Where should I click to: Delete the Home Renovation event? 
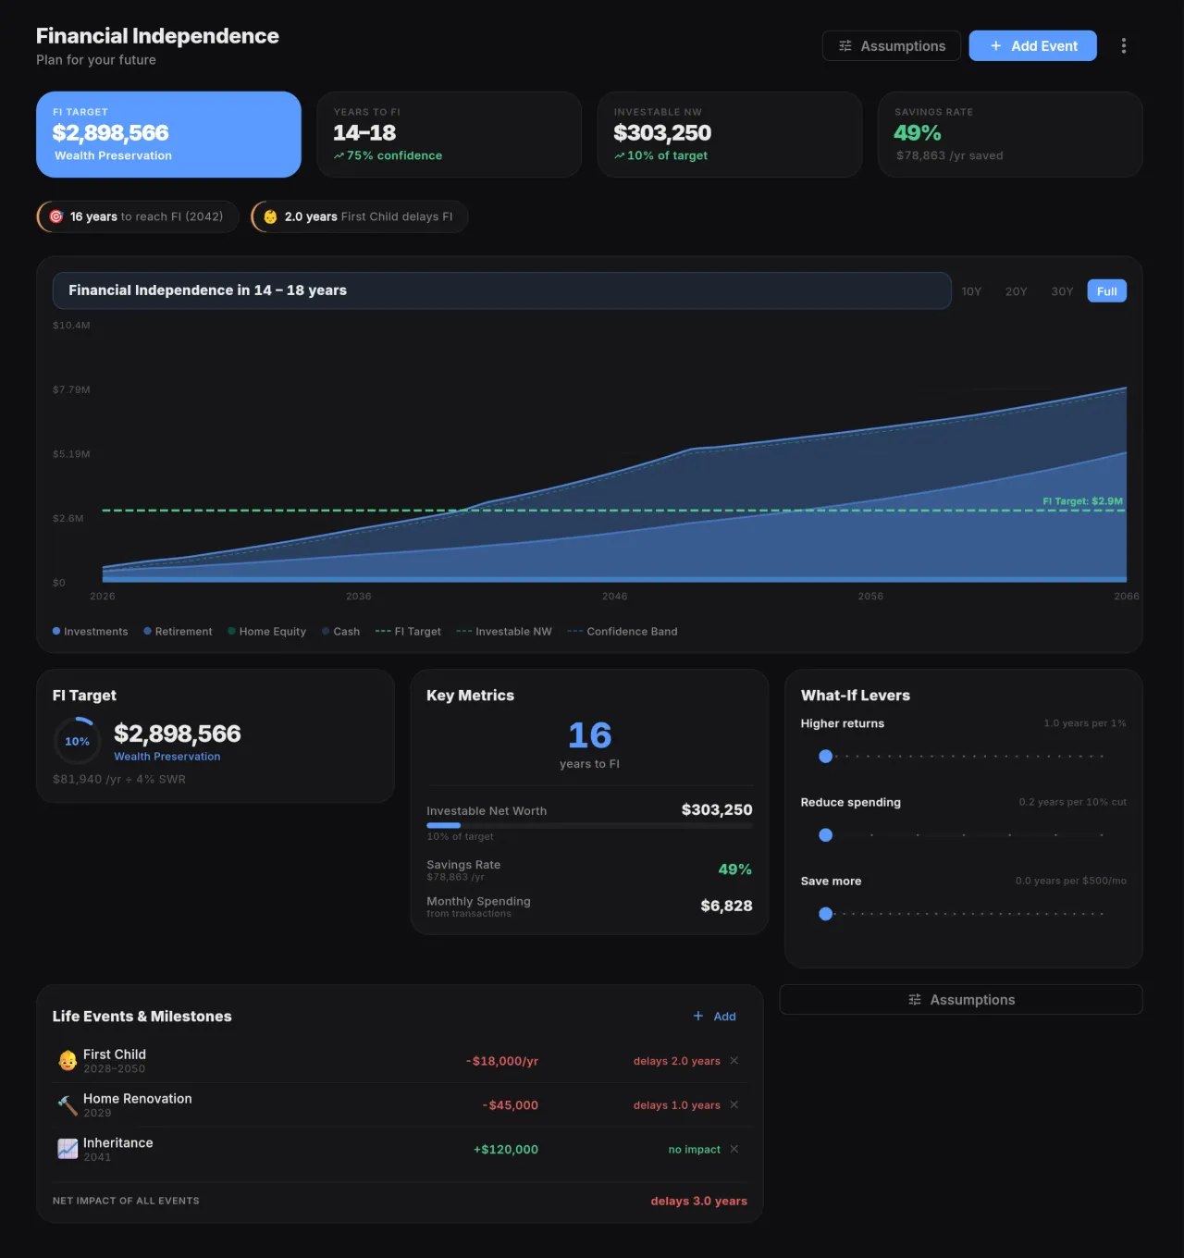734,1105
